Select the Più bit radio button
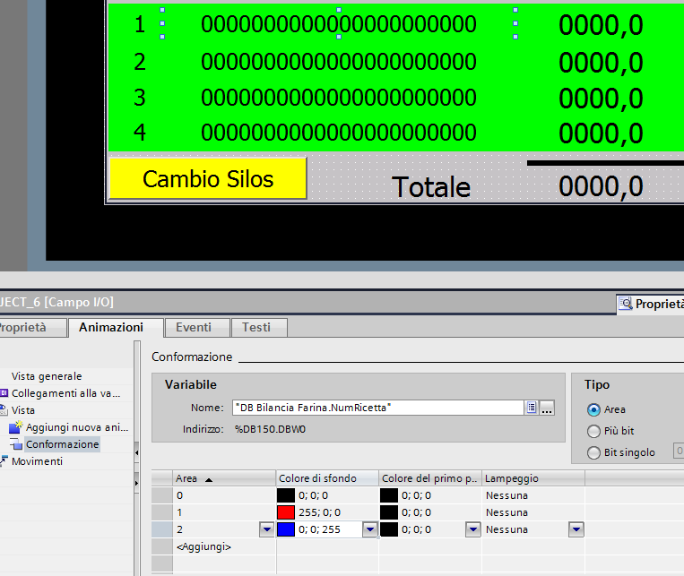The width and height of the screenshot is (684, 576). click(x=593, y=431)
